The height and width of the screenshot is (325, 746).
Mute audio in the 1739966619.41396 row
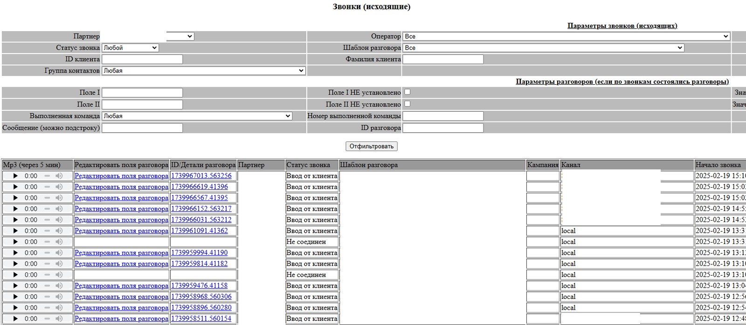click(59, 187)
